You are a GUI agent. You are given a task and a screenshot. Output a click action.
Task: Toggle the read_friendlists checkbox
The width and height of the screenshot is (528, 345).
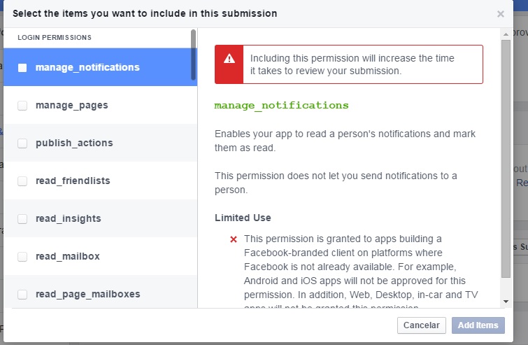(22, 181)
